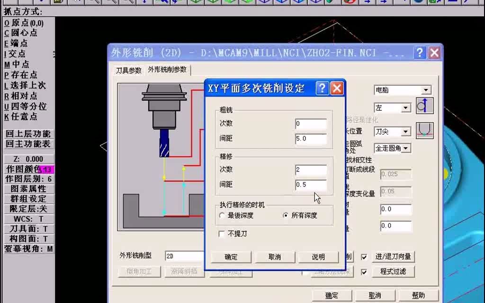Click the 粗铣 间距 field showing 5.0
Image resolution: width=485 pixels, height=303 pixels.
[311, 139]
